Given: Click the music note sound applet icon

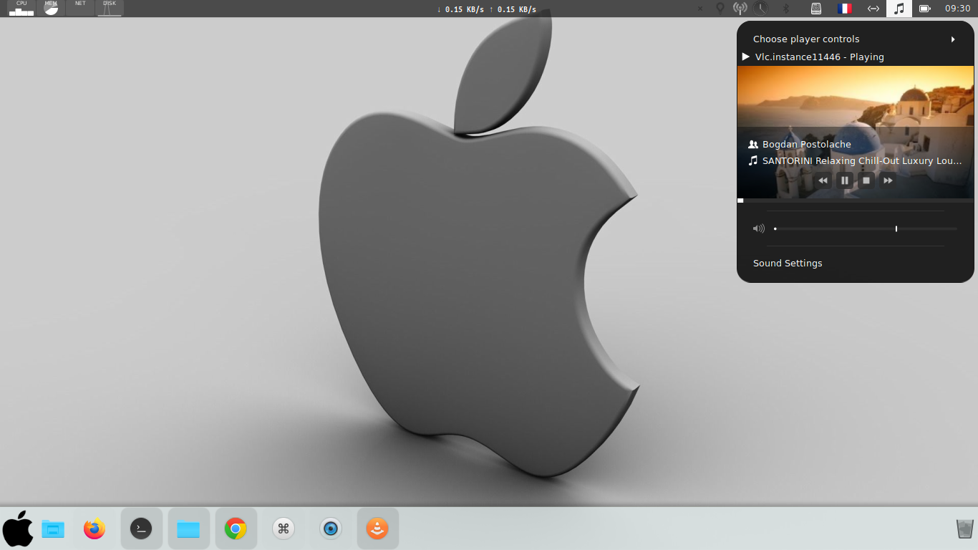Looking at the screenshot, I should click(899, 9).
